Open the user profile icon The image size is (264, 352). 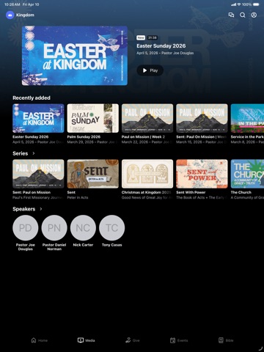point(254,15)
